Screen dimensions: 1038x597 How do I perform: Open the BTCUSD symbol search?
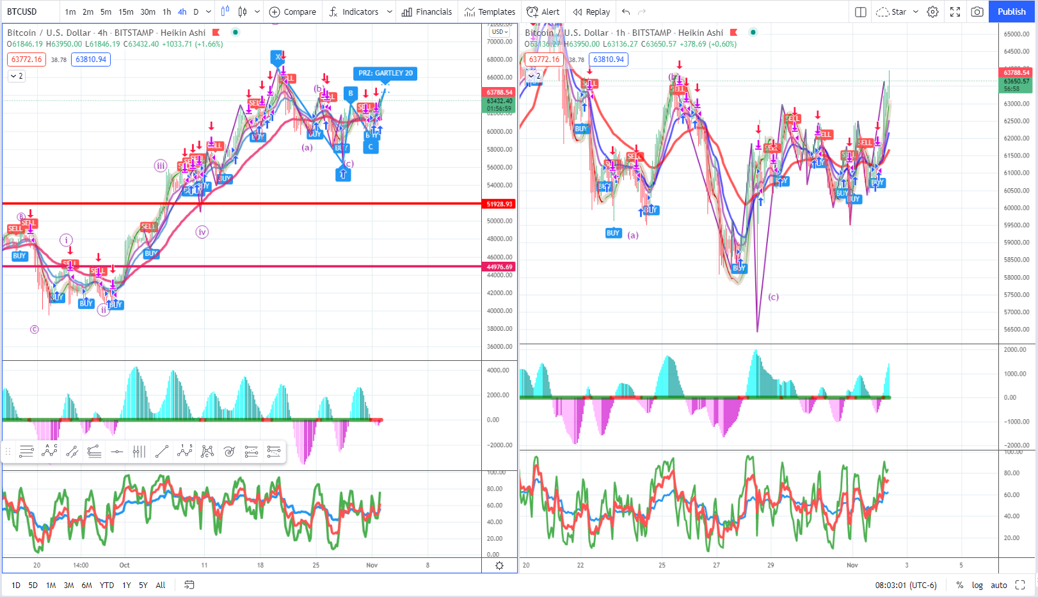click(x=22, y=12)
